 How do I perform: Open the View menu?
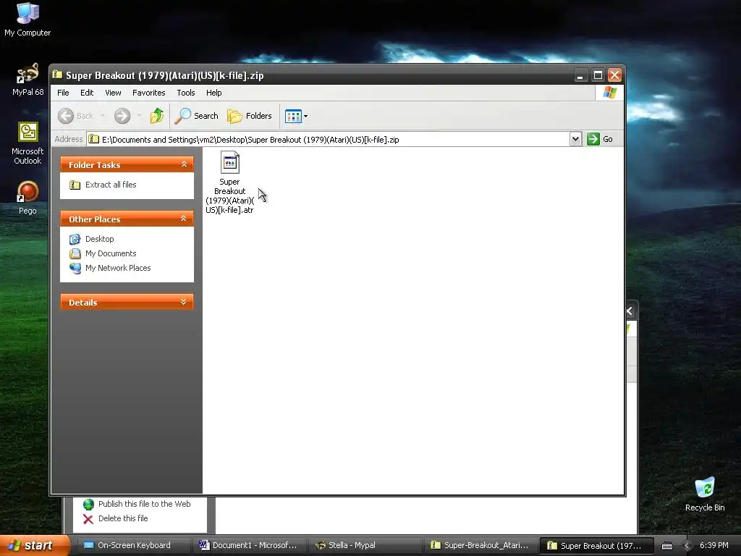113,93
